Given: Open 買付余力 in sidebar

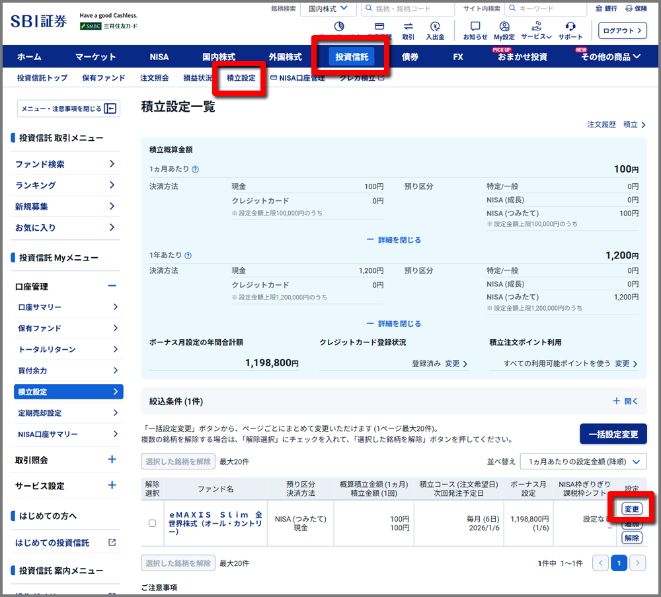Looking at the screenshot, I should [68, 371].
